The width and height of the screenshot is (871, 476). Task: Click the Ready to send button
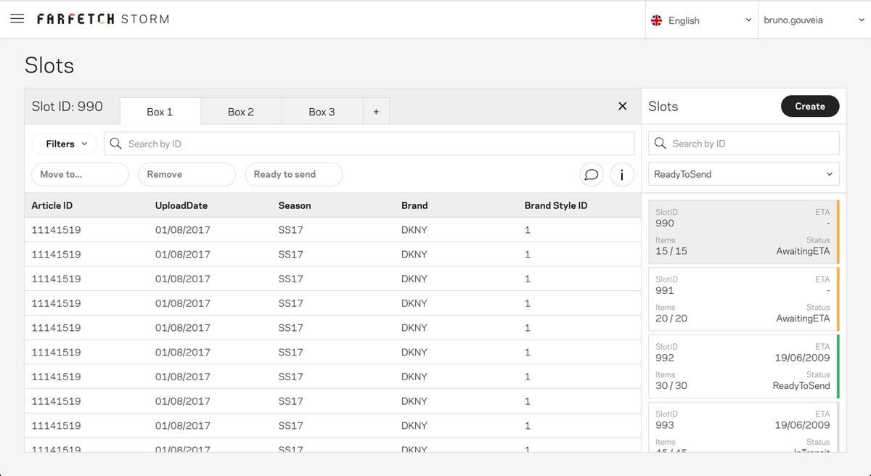(294, 174)
